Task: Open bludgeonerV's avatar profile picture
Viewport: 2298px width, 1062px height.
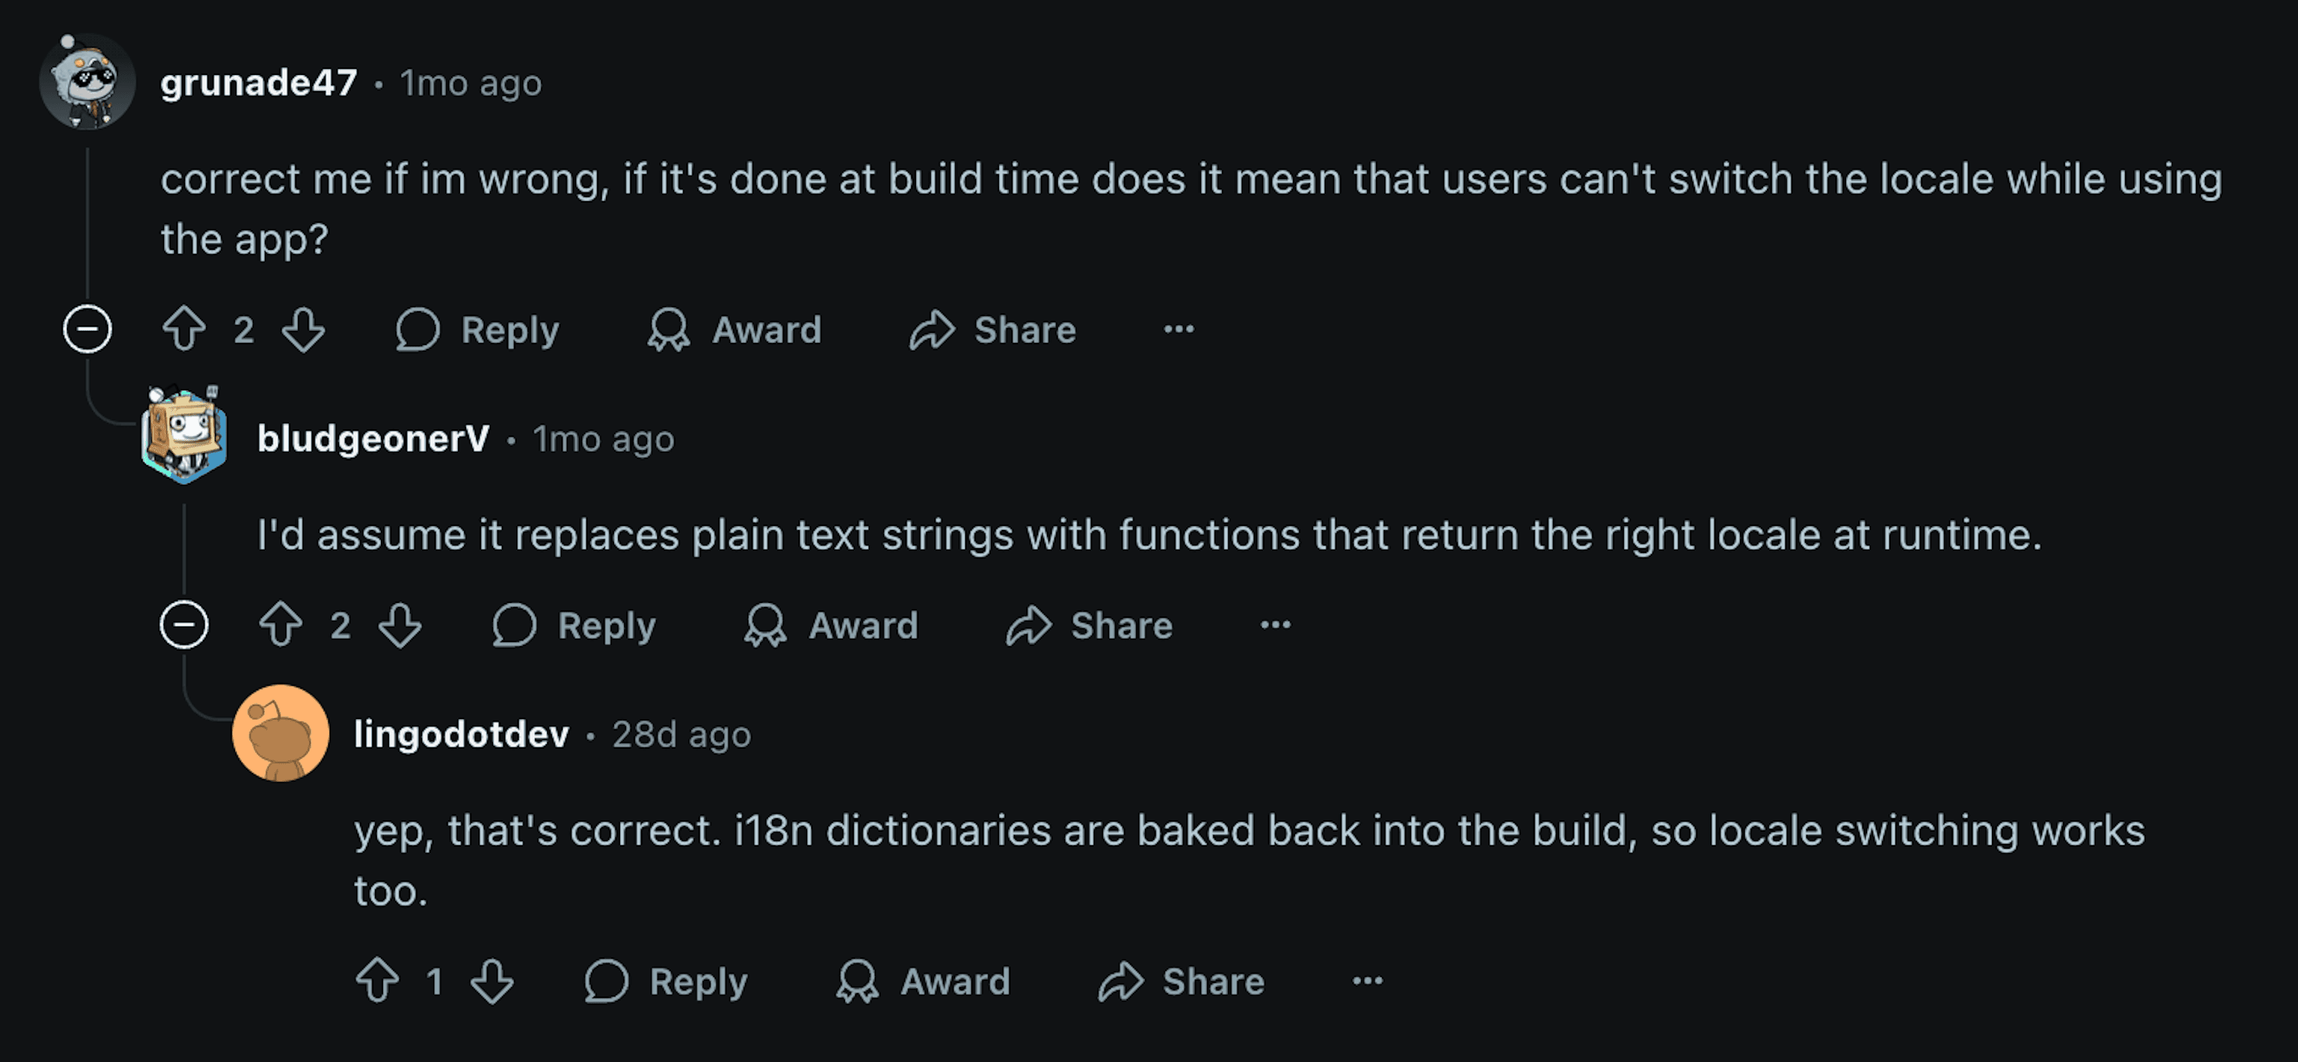Action: (184, 436)
